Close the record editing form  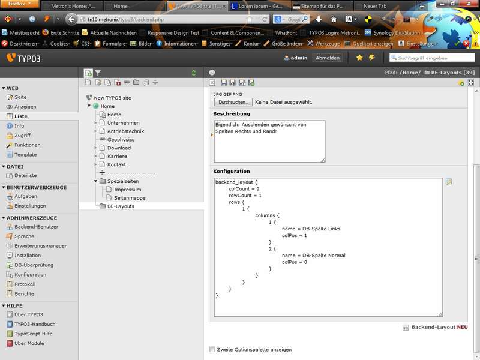[x=212, y=82]
